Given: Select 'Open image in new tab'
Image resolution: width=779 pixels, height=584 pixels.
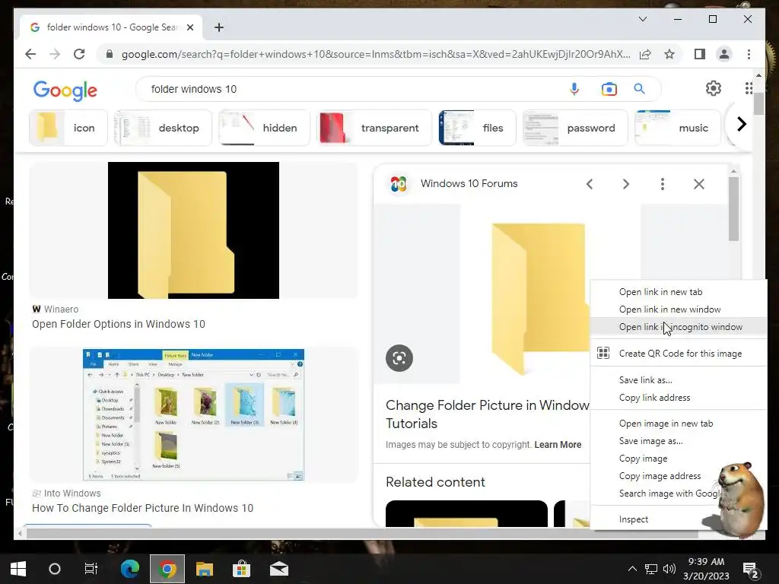Looking at the screenshot, I should point(679,424).
